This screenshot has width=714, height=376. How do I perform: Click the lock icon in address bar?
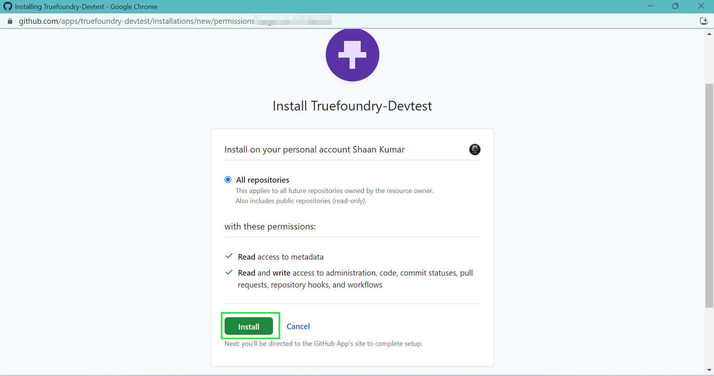click(x=10, y=21)
